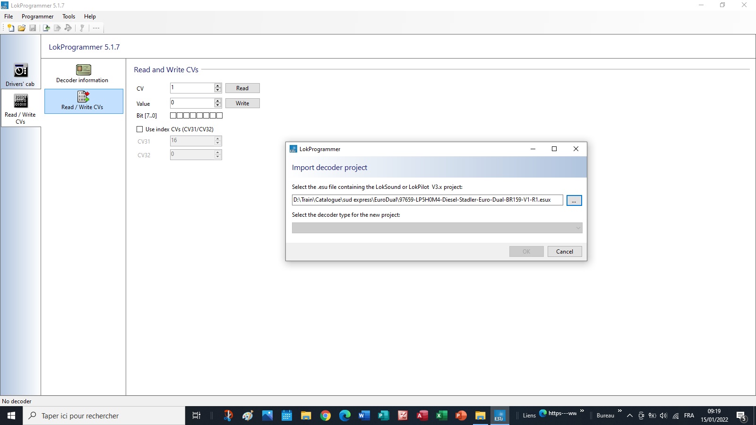Open the File menu
Viewport: 756px width, 425px height.
coord(9,16)
